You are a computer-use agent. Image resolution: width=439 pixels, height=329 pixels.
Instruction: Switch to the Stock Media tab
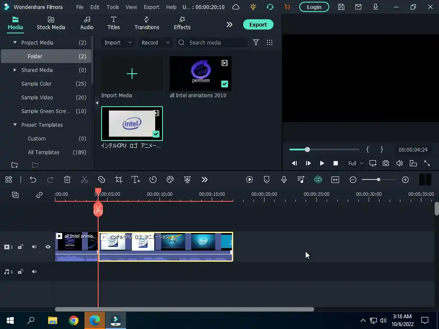(51, 24)
